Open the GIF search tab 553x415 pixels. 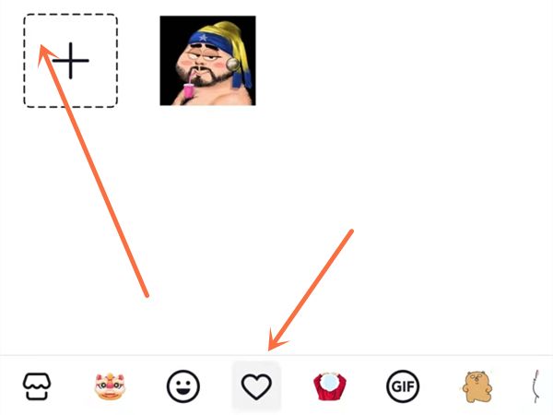coord(403,386)
